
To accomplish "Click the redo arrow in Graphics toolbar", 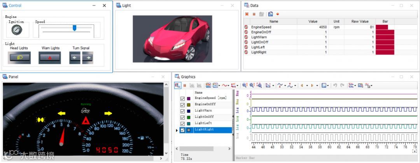I will 342,86.
